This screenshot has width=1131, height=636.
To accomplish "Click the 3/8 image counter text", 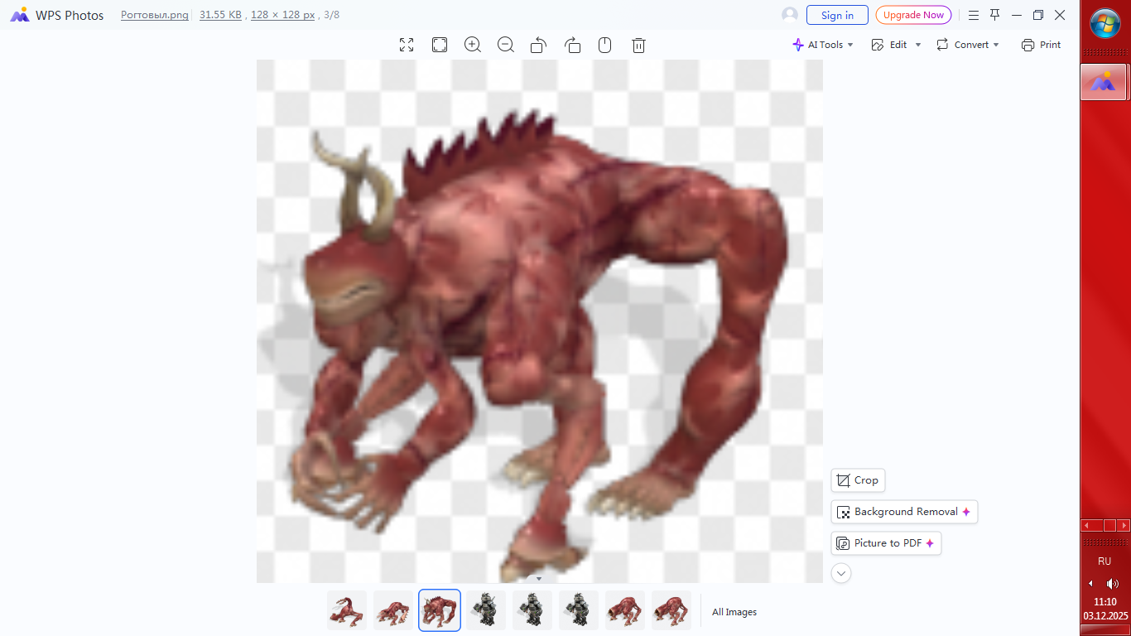I will pos(332,15).
